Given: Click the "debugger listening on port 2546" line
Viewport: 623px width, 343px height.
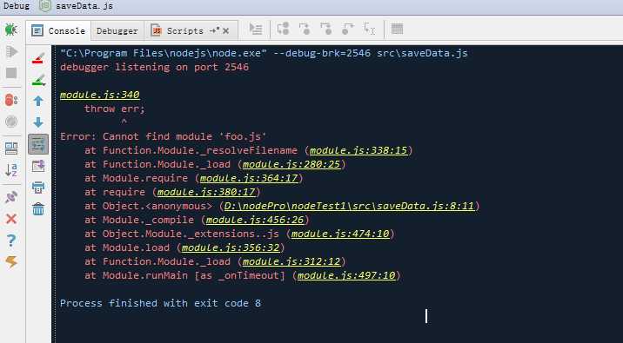Looking at the screenshot, I should point(155,67).
